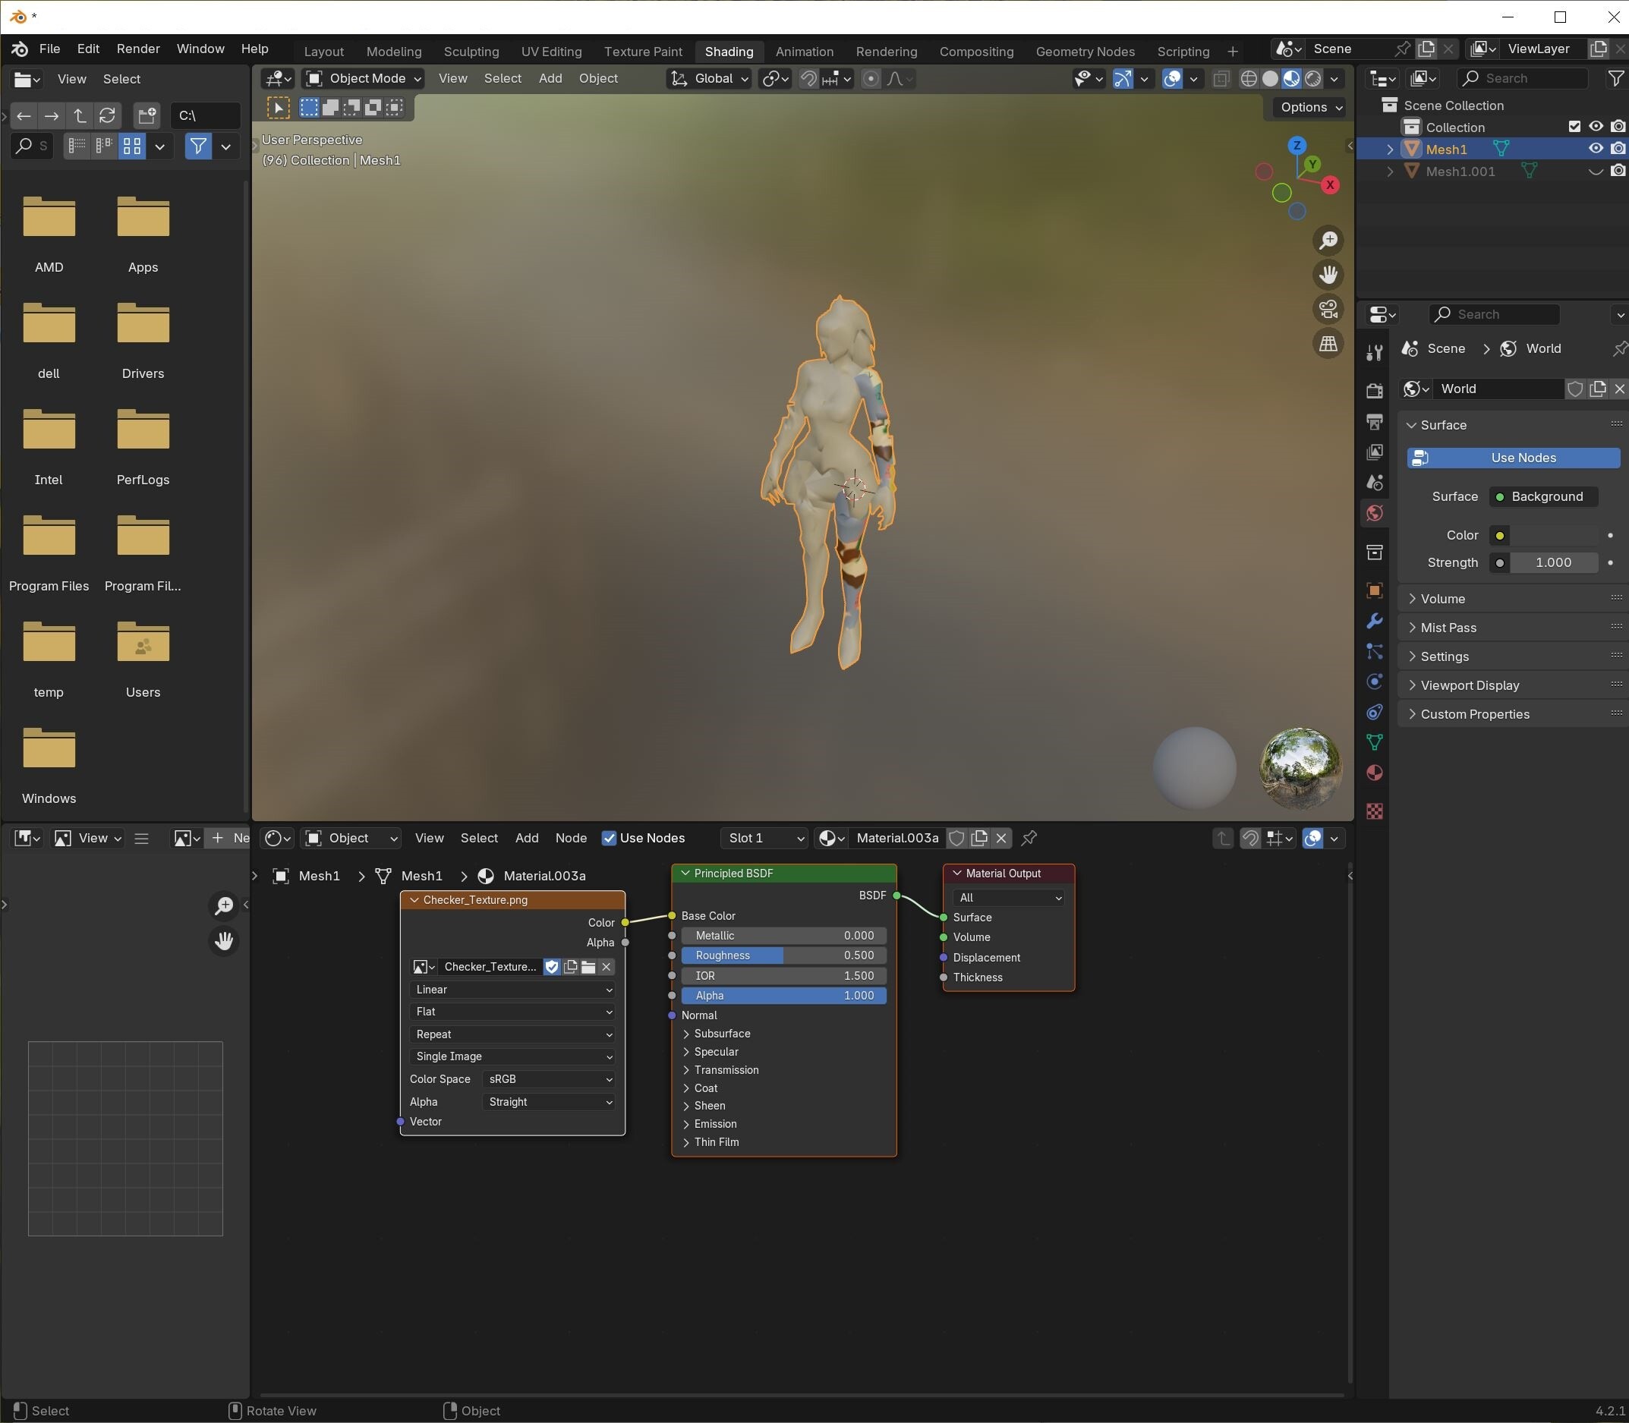This screenshot has height=1423, width=1629.
Task: Switch to the Geometry Nodes workspace tab
Action: coord(1084,52)
